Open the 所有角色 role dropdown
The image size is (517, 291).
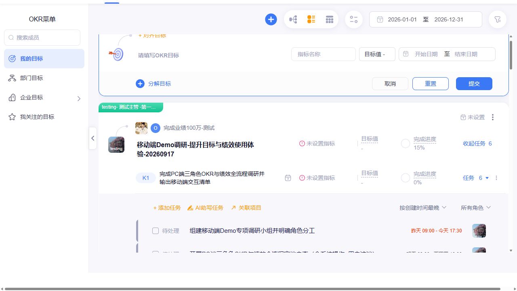point(476,208)
